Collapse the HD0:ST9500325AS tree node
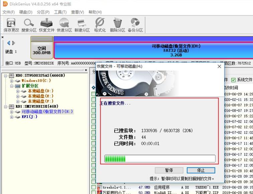Screen dimensions: 253x194 click(6, 76)
